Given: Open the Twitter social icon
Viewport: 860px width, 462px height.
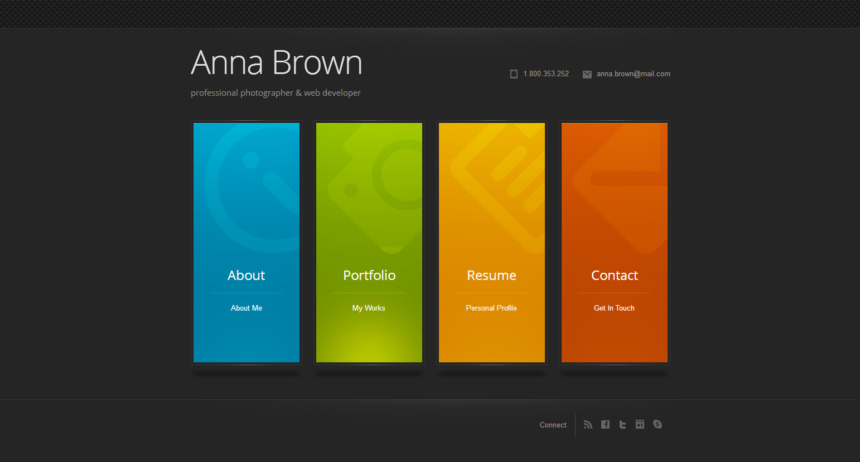Looking at the screenshot, I should click(622, 425).
